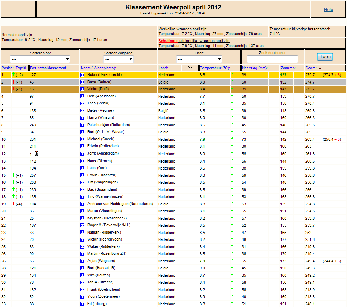Select name 'Tino (Warmenhuizen)'
The width and height of the screenshot is (347, 307).
pos(105,197)
